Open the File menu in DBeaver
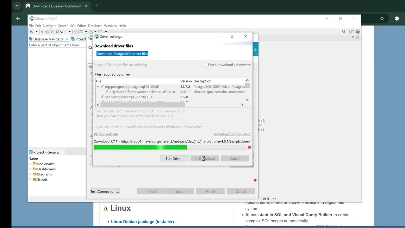405x228 pixels. point(31,26)
